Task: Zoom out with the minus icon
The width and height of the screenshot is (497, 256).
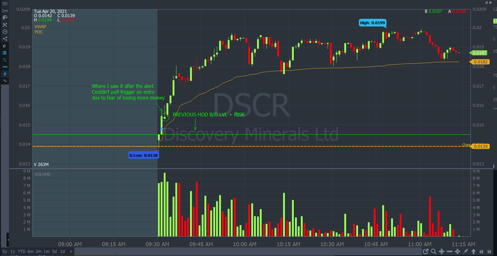Action: 449,252
